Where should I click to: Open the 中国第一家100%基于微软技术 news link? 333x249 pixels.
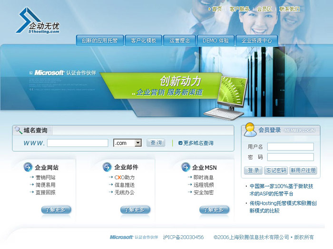281,190
